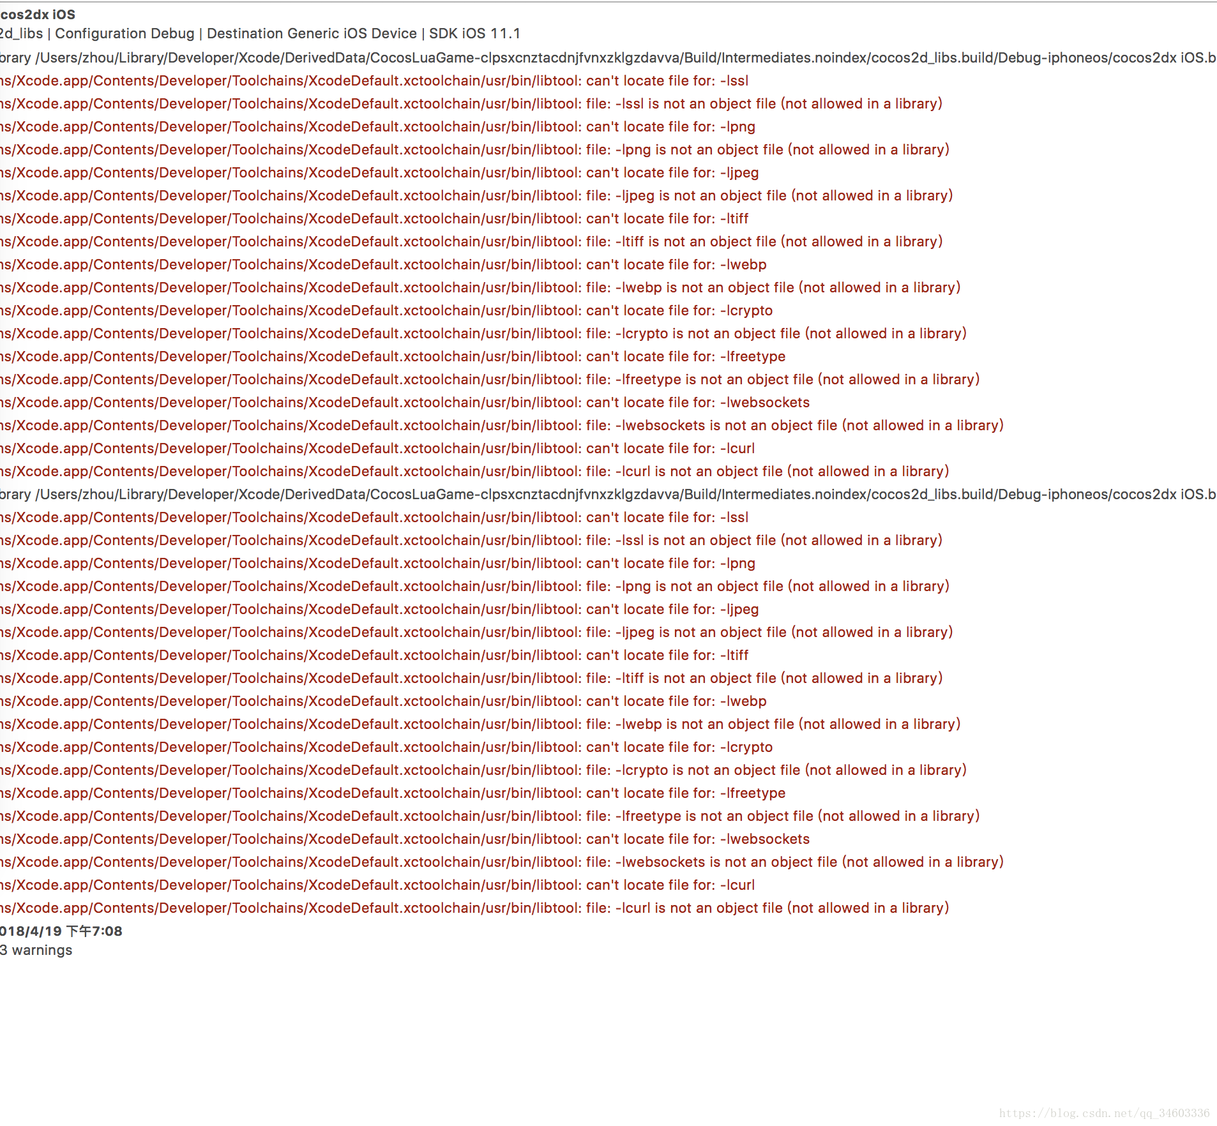Select second "-ltiff is not an object file" line
The image size is (1217, 1126).
pos(472,678)
